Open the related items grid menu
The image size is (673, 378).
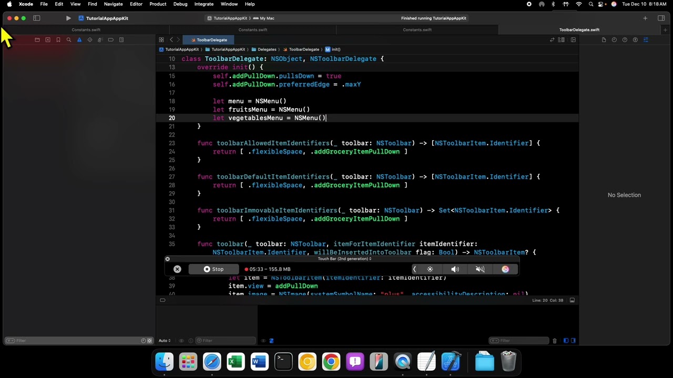[161, 40]
